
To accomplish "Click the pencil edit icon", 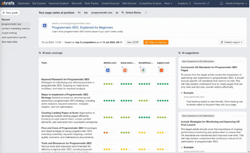I will [x=146, y=13].
